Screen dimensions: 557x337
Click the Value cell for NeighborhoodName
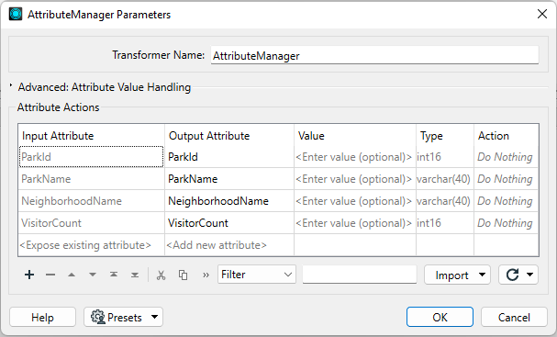tap(355, 201)
